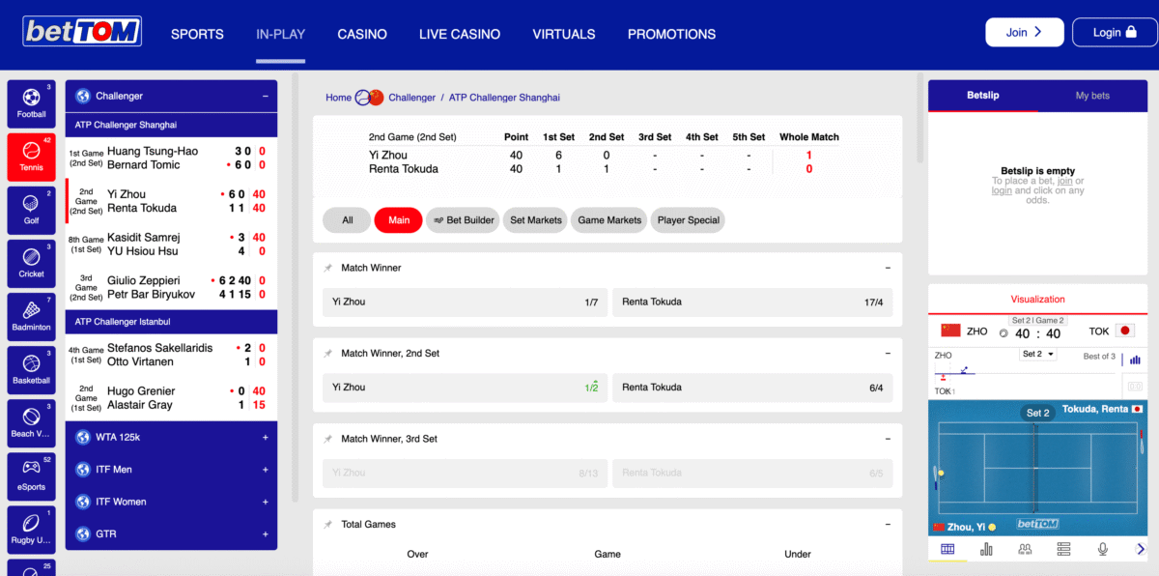Pin the Total Games market

[328, 525]
